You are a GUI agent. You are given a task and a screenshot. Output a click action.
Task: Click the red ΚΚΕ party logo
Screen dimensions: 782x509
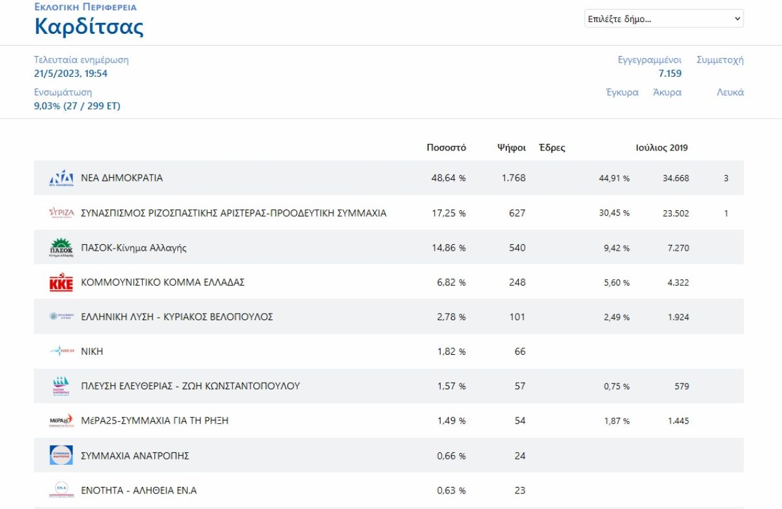point(61,282)
